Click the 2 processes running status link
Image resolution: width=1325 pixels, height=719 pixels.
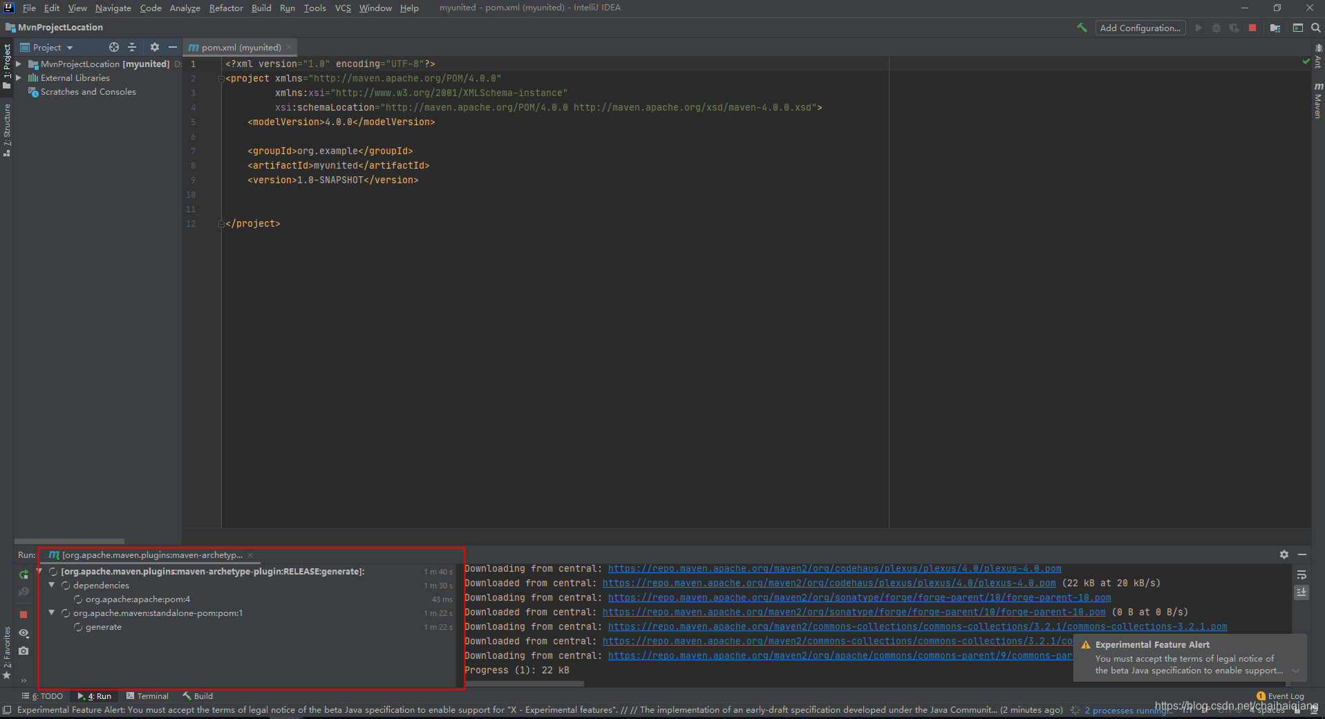(x=1129, y=710)
